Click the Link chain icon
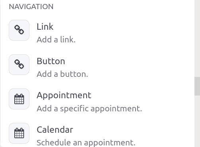Image resolution: width=200 pixels, height=147 pixels. point(19,30)
